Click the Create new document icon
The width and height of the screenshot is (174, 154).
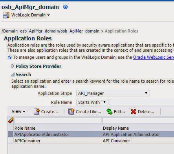coord(37,112)
